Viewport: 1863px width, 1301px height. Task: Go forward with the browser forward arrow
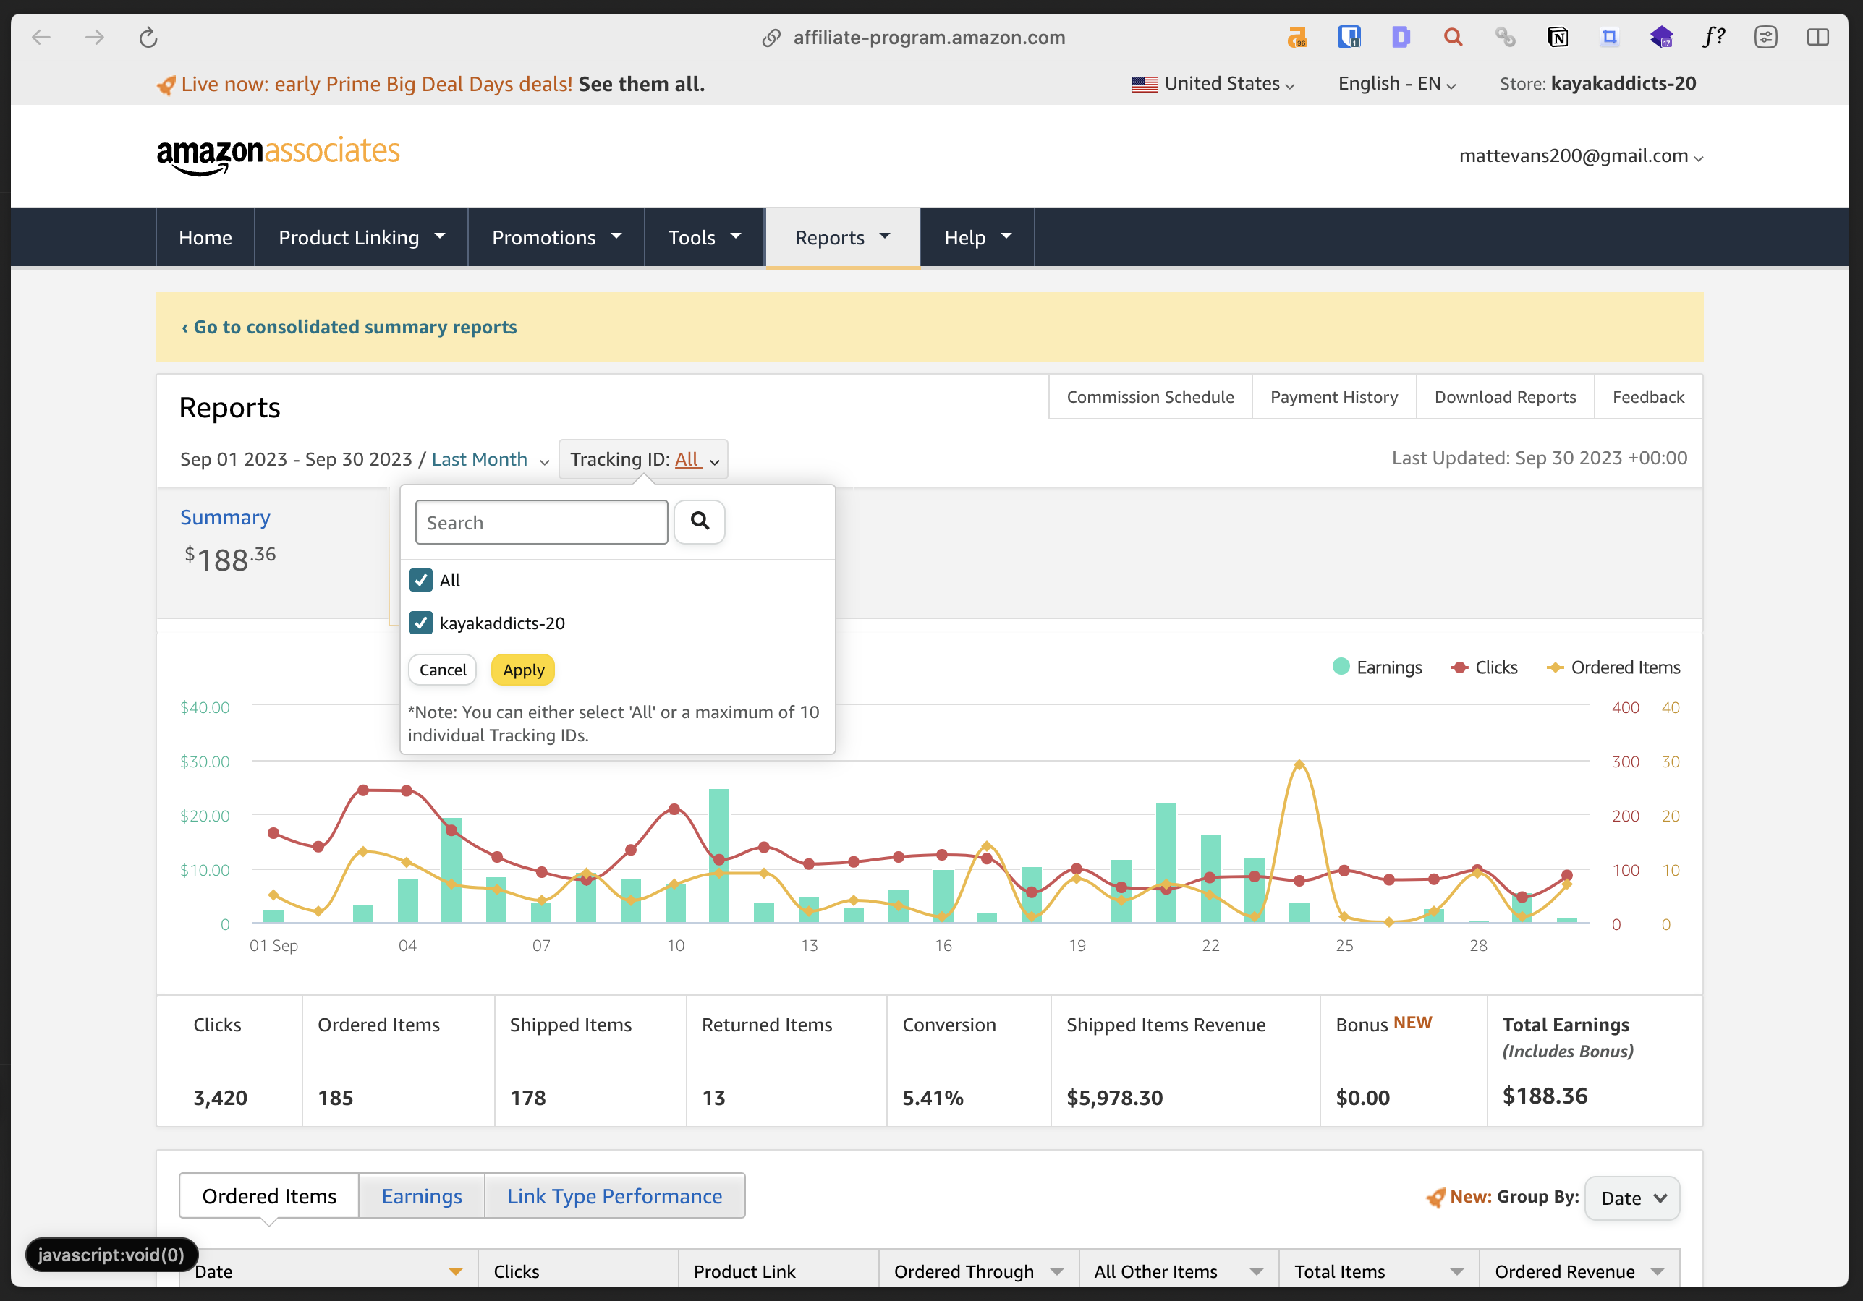pos(95,38)
